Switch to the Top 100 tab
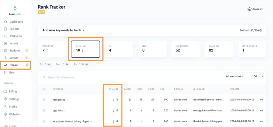 point(81,65)
